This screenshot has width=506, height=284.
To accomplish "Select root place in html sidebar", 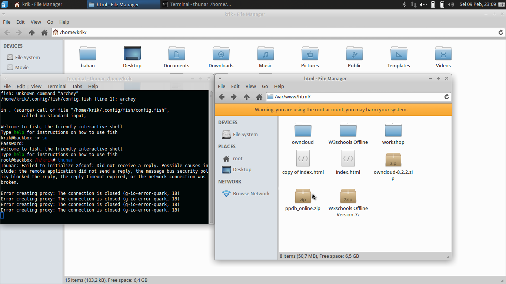I will 237,158.
